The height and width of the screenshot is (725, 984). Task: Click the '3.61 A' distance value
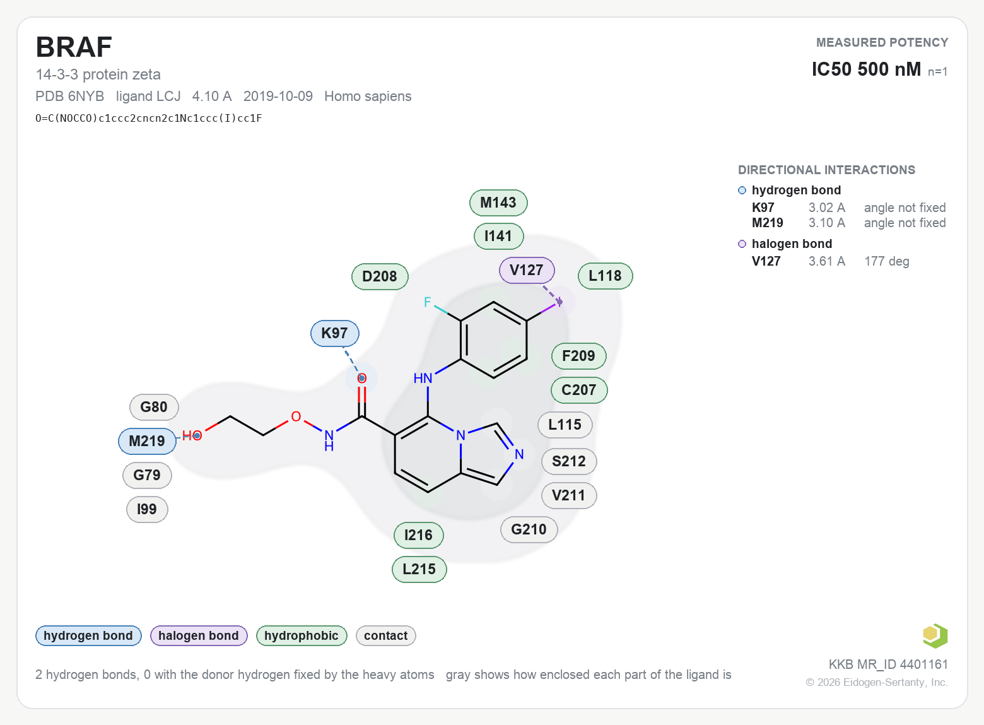pos(827,261)
